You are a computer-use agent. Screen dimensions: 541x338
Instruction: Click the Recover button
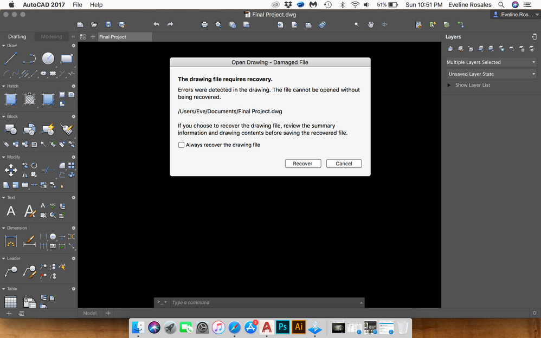tap(303, 164)
